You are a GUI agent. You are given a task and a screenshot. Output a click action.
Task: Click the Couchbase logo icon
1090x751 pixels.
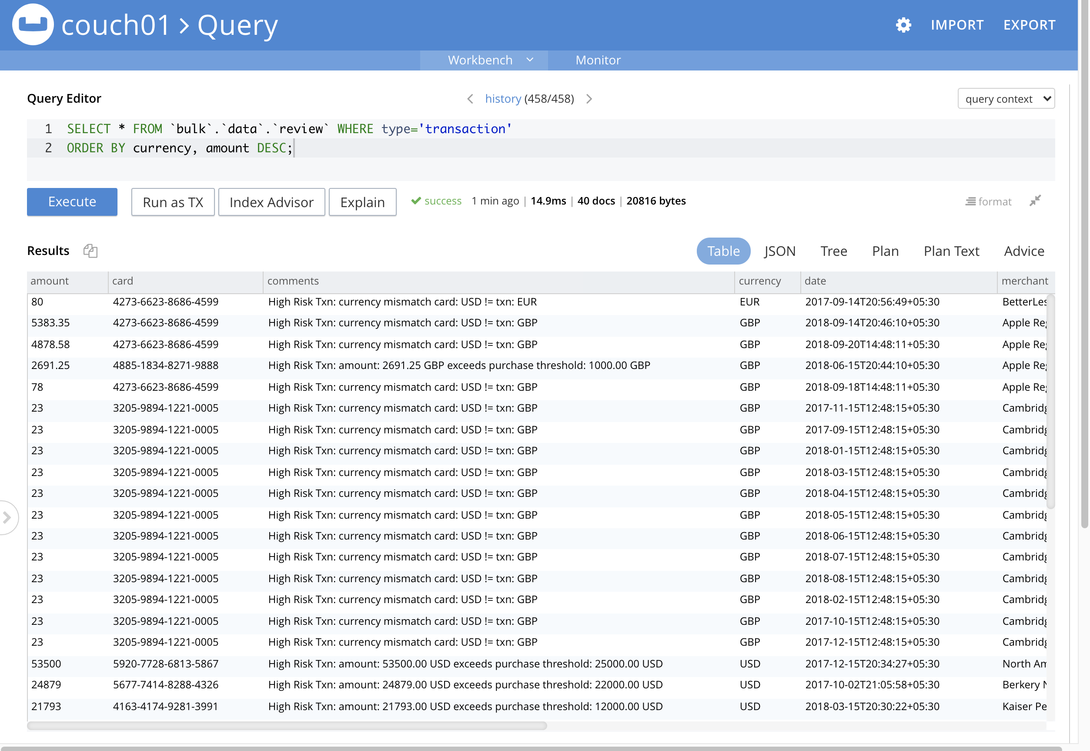pos(33,24)
